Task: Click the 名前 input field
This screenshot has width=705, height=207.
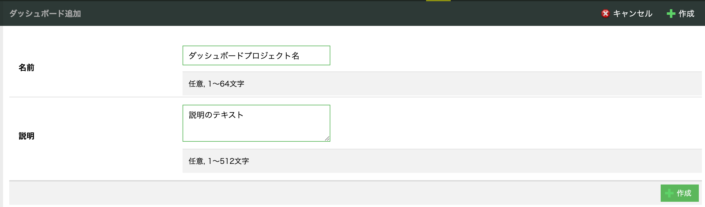Action: pyautogui.click(x=256, y=55)
